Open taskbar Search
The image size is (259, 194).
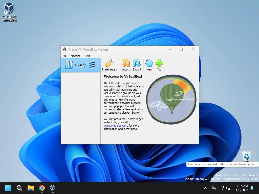click(x=19, y=188)
